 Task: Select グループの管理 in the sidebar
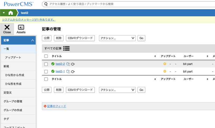(x=18, y=101)
